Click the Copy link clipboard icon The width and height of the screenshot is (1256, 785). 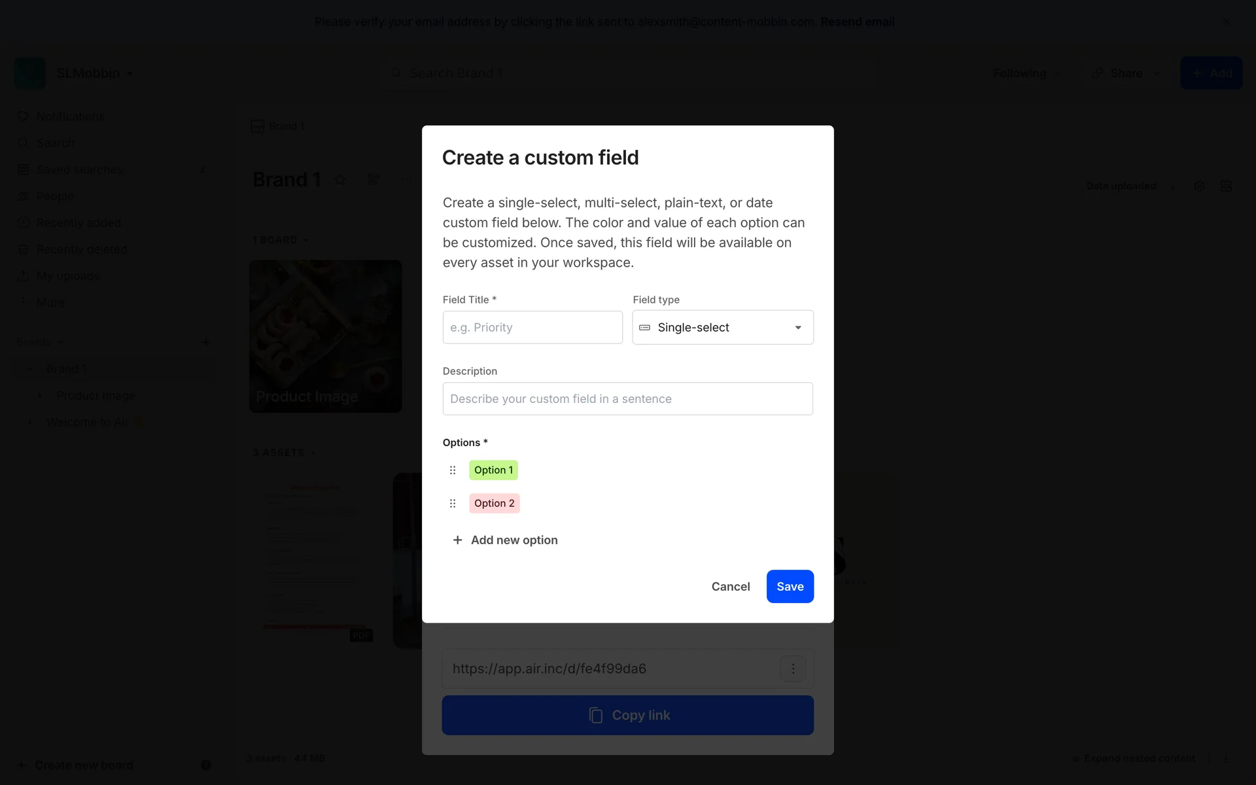(595, 715)
